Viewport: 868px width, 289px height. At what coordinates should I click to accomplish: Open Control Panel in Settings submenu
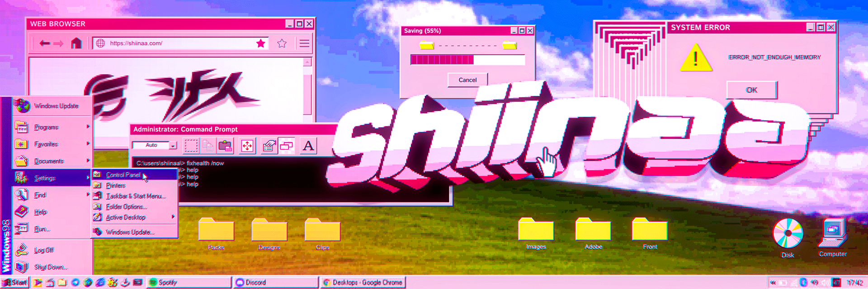(x=135, y=175)
